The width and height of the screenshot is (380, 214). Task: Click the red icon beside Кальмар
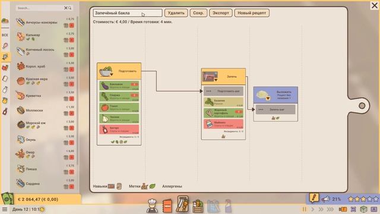[x=71, y=40]
